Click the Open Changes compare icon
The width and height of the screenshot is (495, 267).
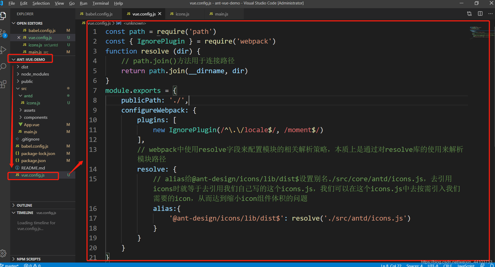click(469, 14)
